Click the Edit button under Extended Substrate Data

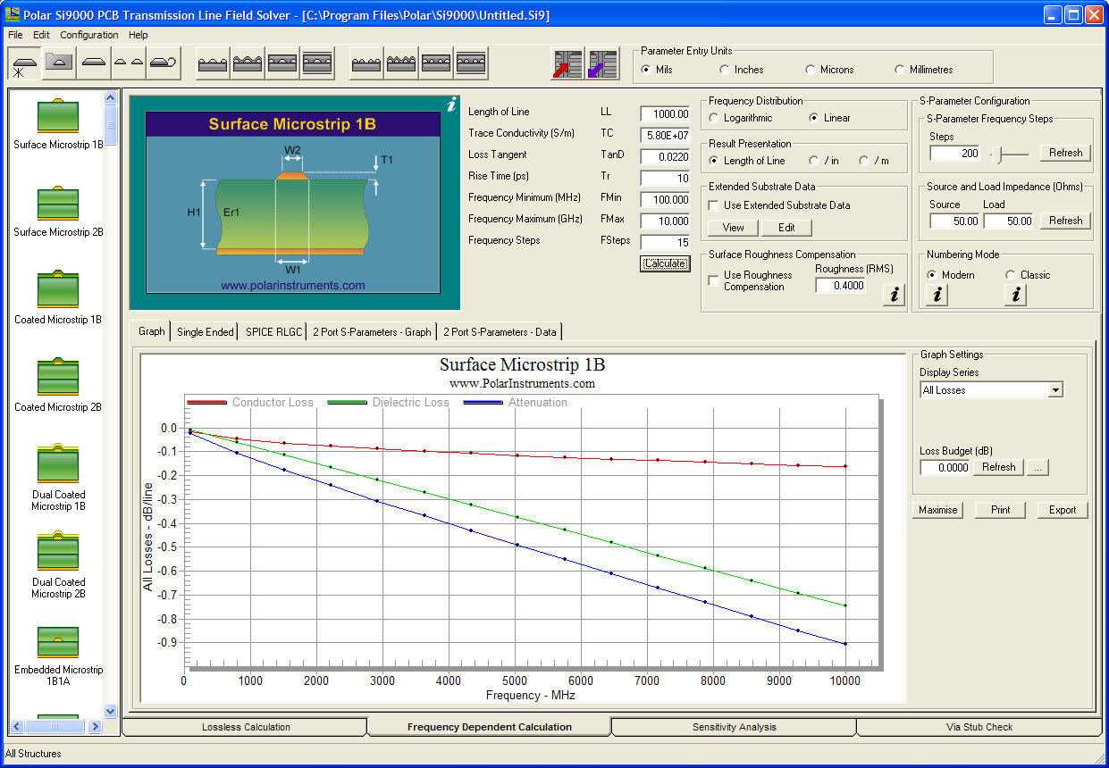[786, 228]
